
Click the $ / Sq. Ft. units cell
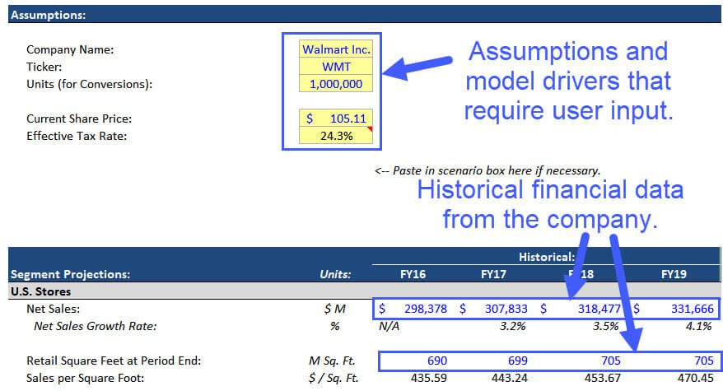pos(334,378)
